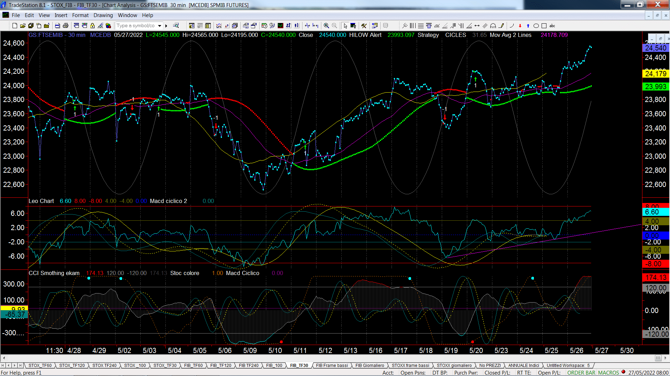Select the double-headed horizontal arrow tool

pos(477,26)
